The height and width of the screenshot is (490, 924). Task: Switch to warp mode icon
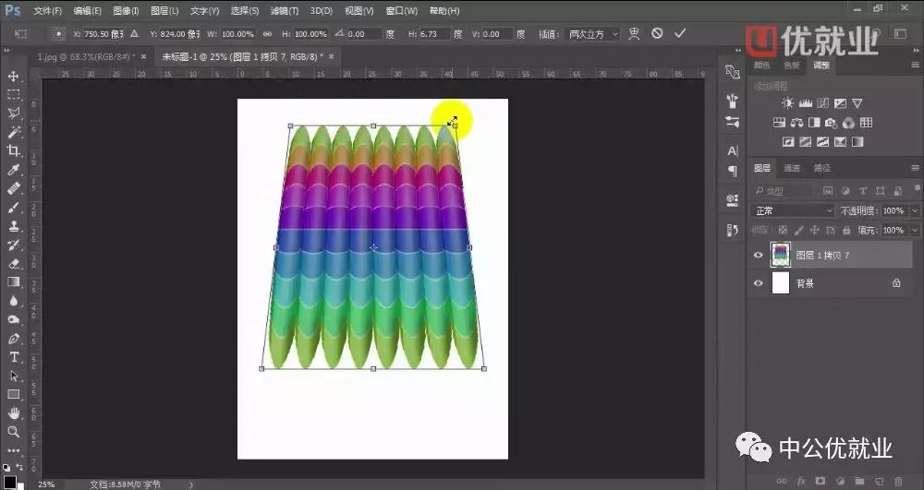(x=634, y=33)
